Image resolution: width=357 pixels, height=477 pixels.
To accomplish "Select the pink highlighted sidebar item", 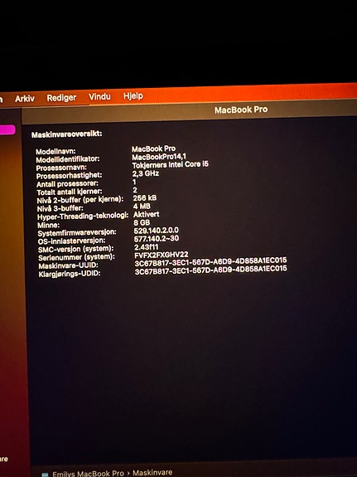I will click(x=7, y=130).
